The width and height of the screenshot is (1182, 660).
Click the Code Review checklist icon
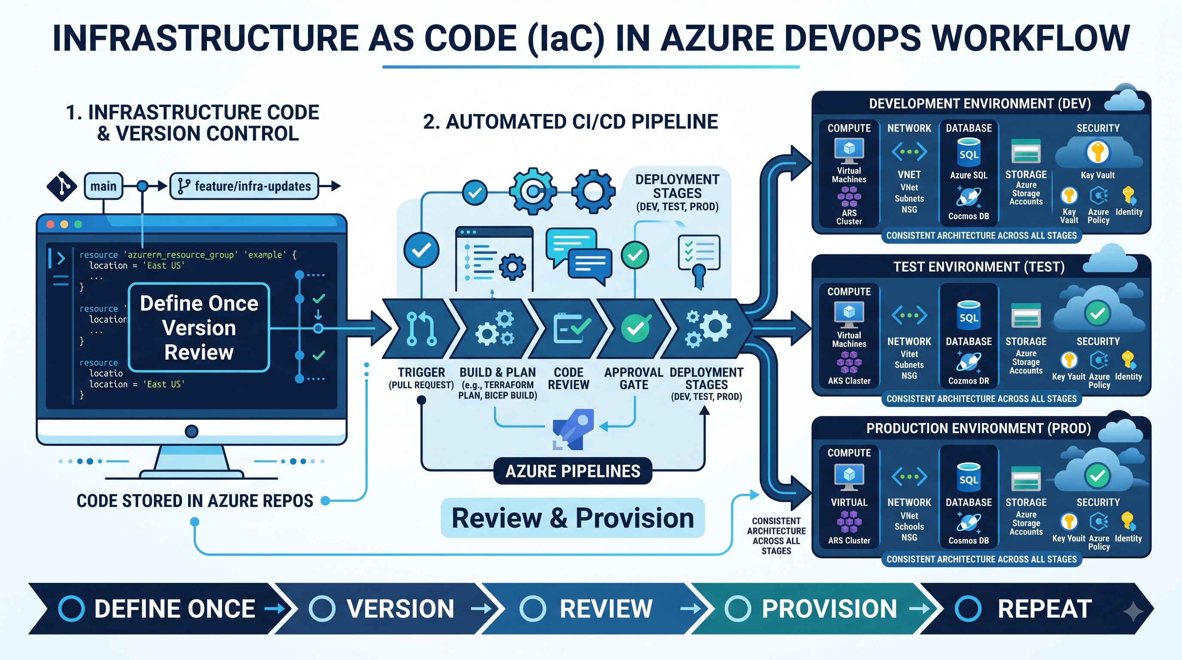tap(572, 327)
